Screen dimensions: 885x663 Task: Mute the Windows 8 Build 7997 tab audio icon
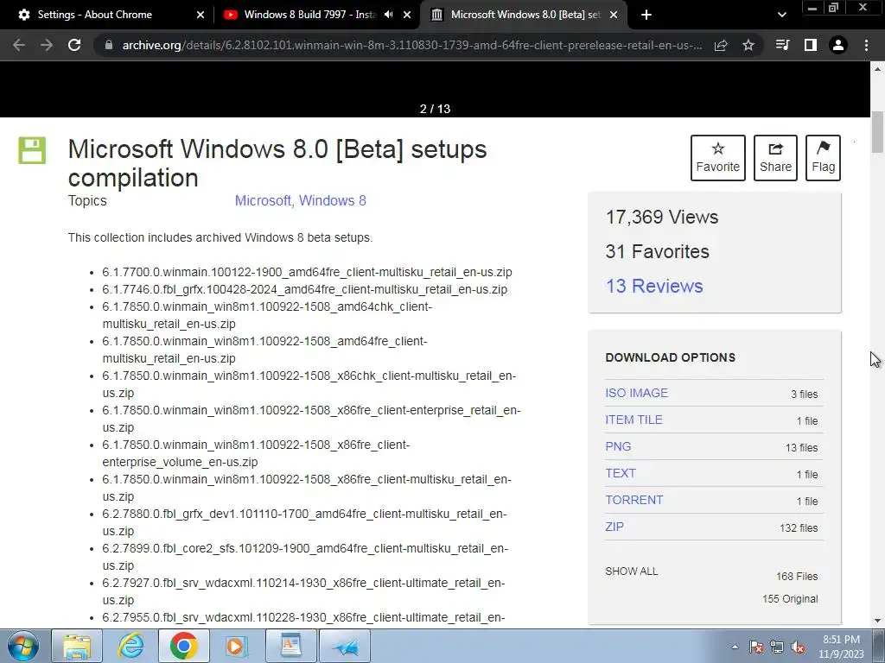[x=388, y=15]
